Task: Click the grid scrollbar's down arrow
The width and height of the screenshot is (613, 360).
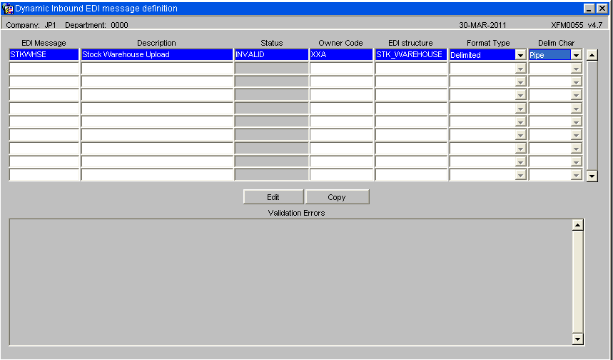Action: [x=592, y=176]
